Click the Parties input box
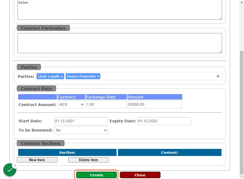This screenshot has height=179, width=244. point(129,76)
